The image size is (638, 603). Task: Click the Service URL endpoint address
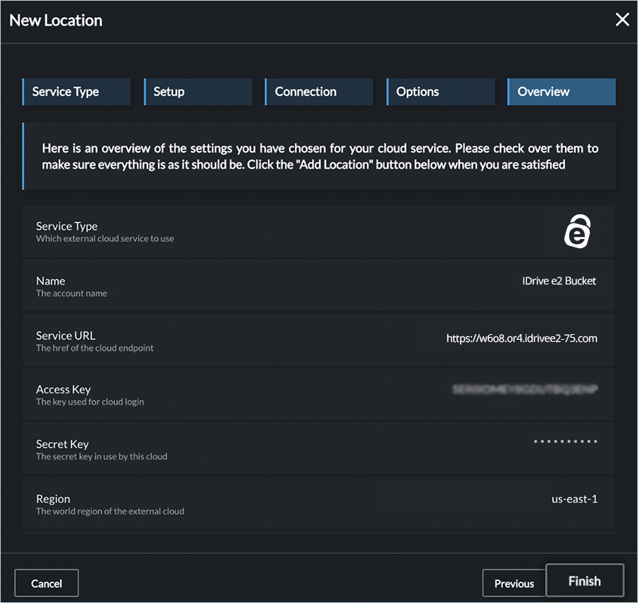click(522, 338)
